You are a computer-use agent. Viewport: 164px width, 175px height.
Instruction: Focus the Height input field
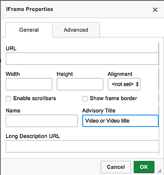[x=80, y=84]
